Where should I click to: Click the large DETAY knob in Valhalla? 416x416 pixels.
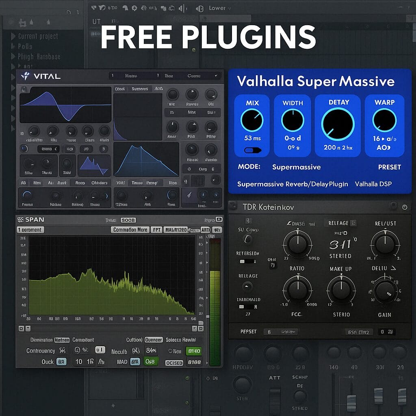coord(338,124)
